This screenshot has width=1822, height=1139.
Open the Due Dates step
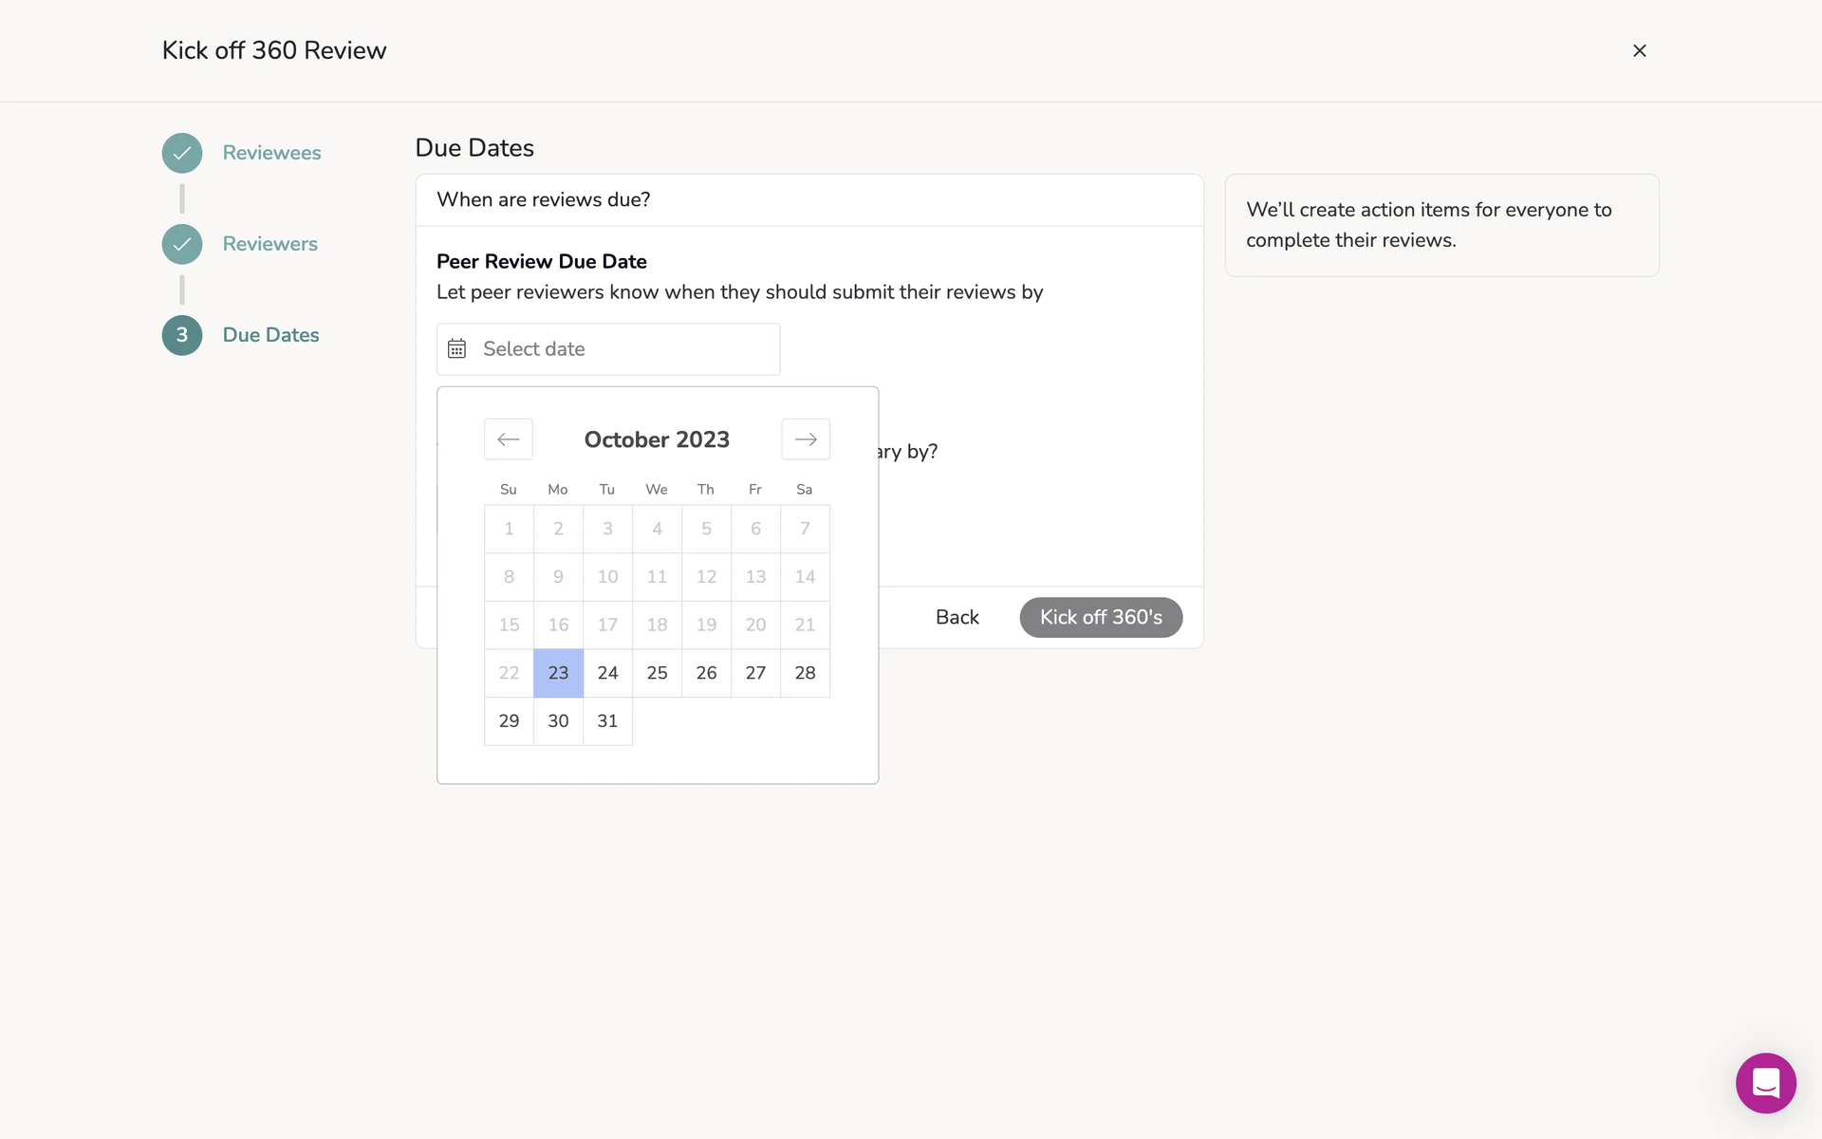coord(270,335)
